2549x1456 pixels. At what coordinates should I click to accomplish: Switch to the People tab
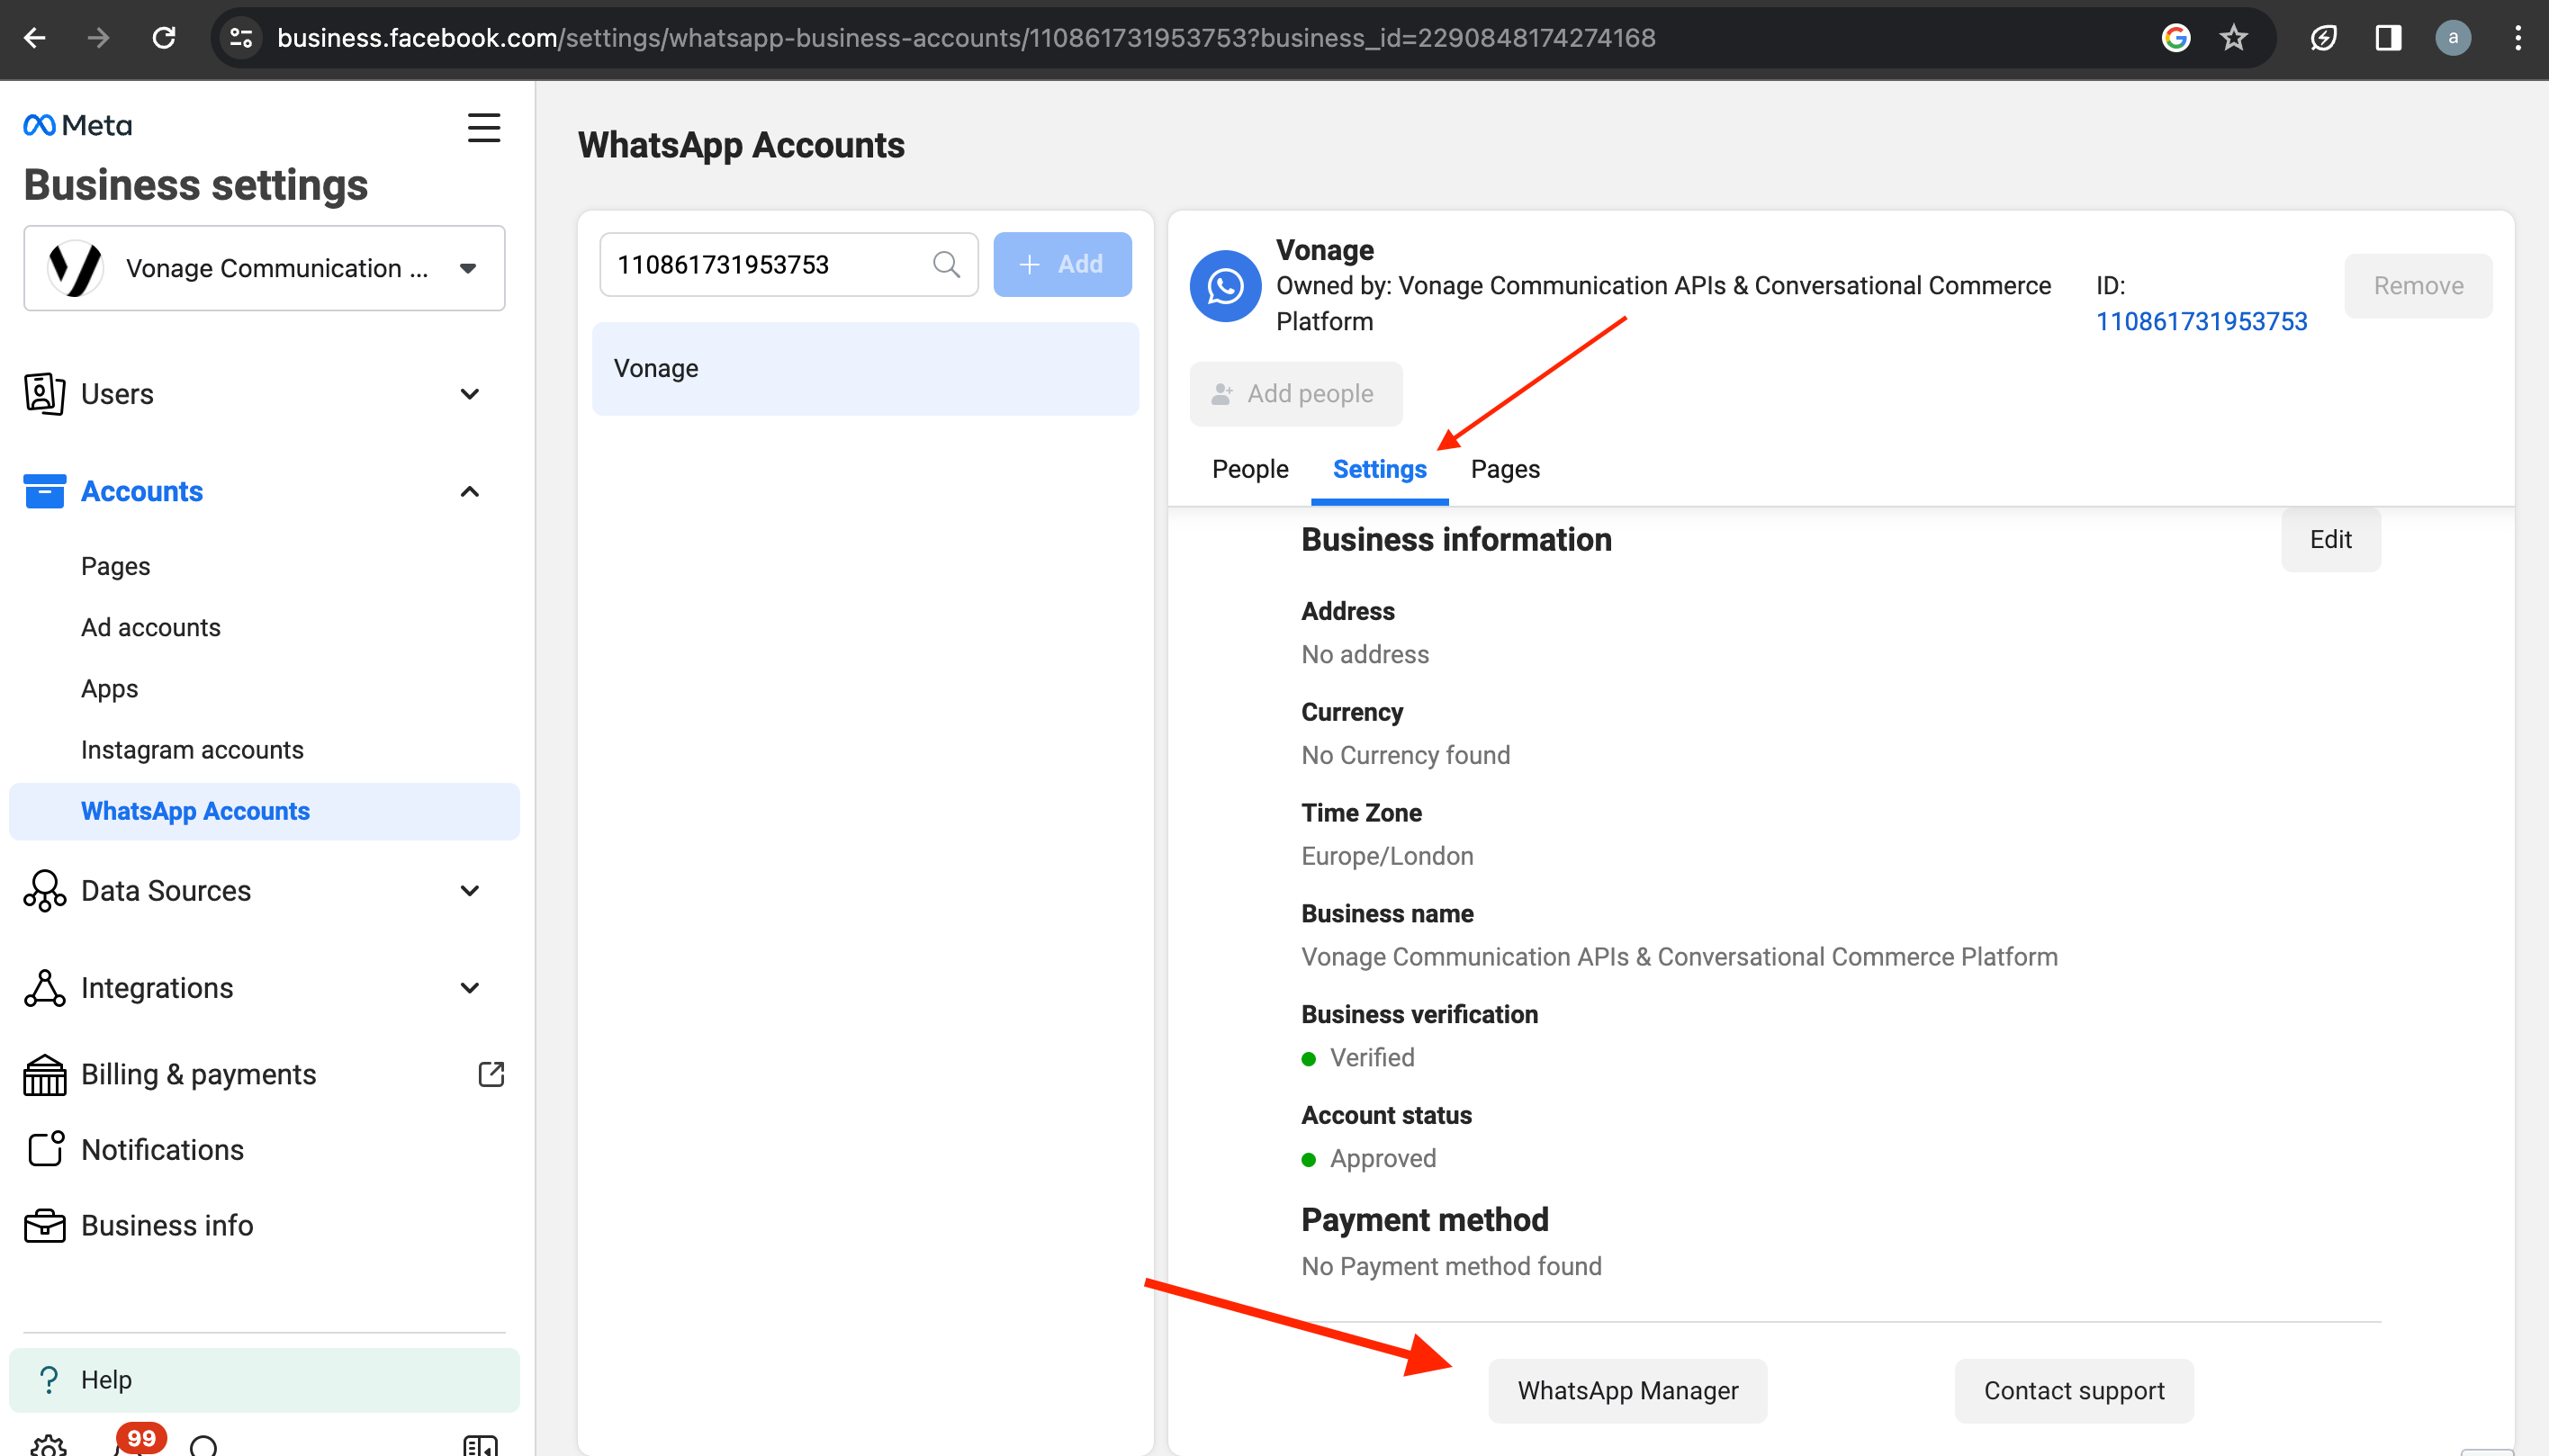click(1249, 469)
